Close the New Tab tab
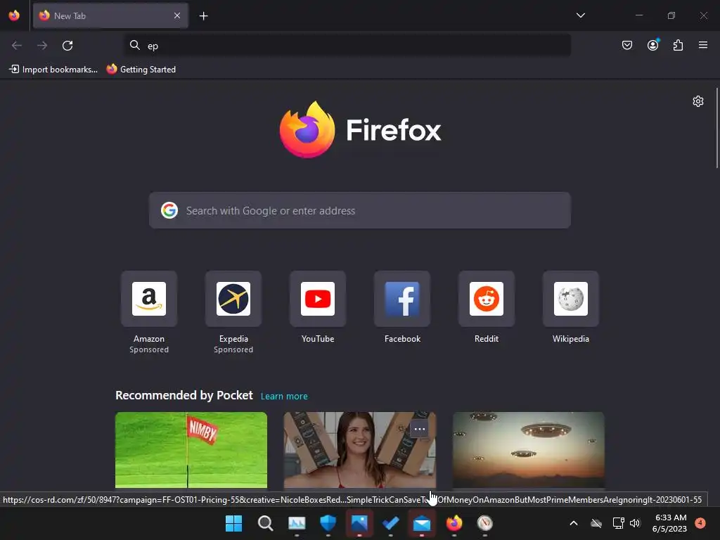Screen dimensions: 720x540 pos(177,15)
